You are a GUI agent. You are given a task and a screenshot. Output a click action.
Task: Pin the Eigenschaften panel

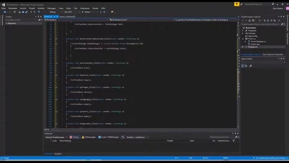click(281, 59)
